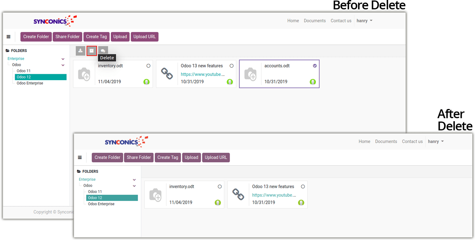
Task: Click the chat bubbles icon beside Delete
Action: (x=103, y=51)
